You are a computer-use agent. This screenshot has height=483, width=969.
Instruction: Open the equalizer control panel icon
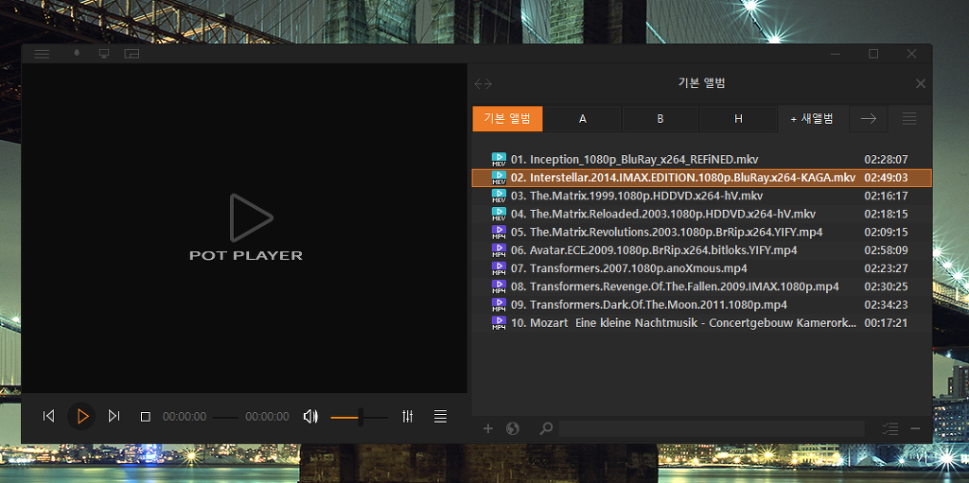pos(408,416)
